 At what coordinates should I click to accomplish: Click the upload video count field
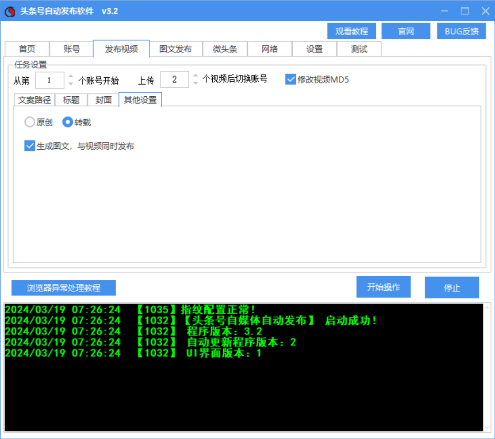(174, 79)
